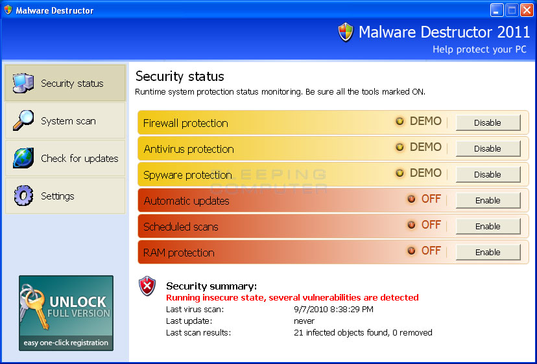Viewport: 537px width, 364px height.
Task: Open the System scan section
Action: point(66,120)
